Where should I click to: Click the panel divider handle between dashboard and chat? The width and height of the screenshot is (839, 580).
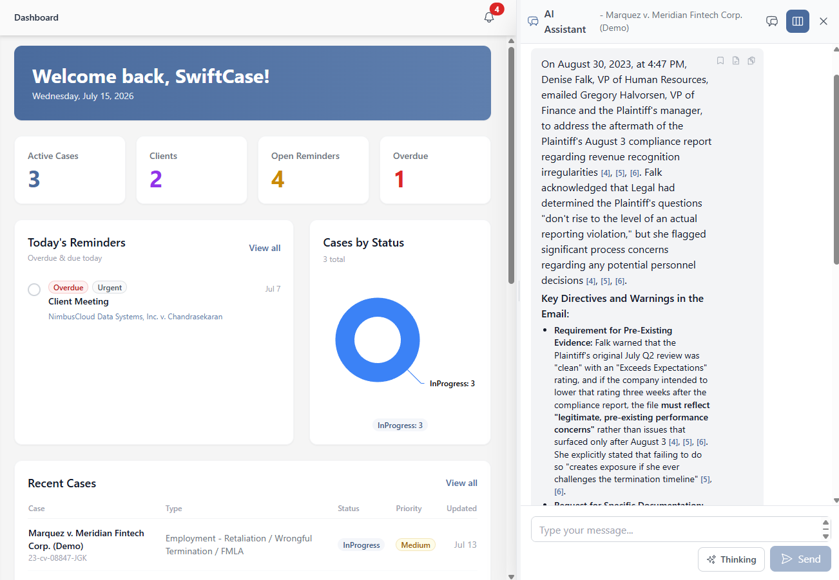pyautogui.click(x=519, y=291)
